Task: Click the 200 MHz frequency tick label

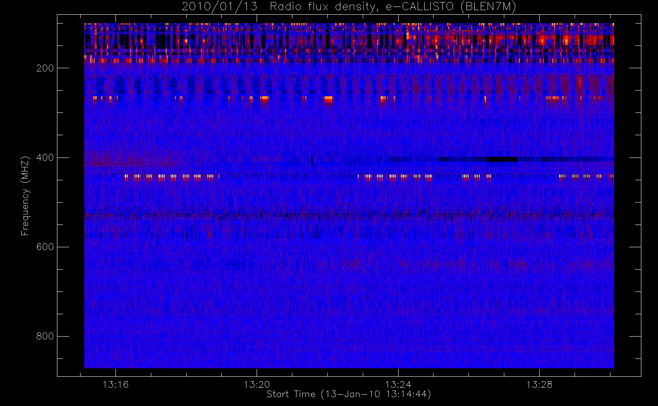Action: coord(45,68)
